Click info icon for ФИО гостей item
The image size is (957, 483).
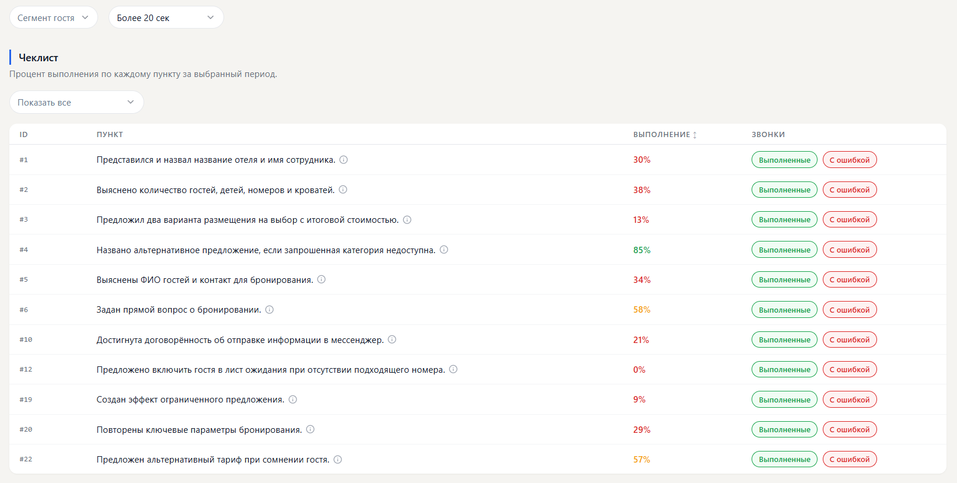tap(322, 279)
